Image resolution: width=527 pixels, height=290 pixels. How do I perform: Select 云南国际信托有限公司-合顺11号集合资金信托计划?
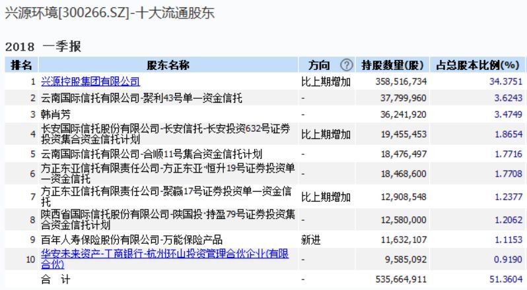(151, 154)
